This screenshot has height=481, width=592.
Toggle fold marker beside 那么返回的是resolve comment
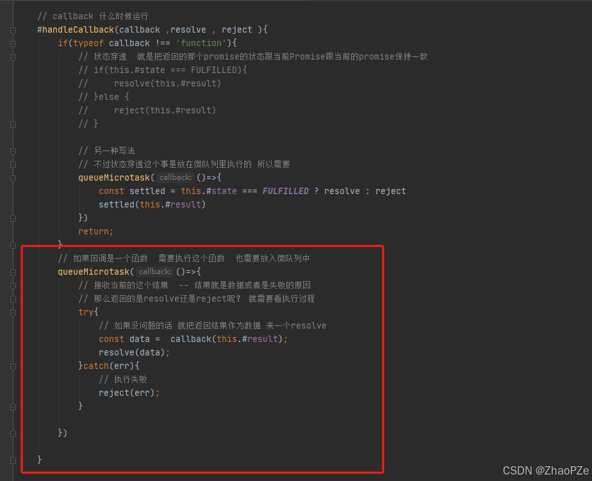(13, 299)
